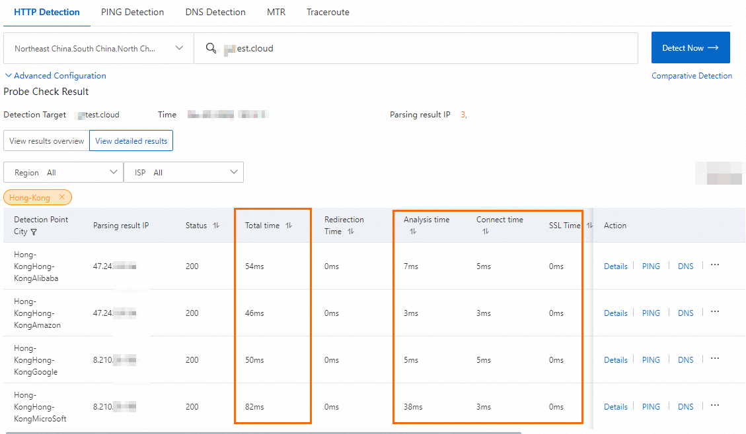
Task: Sort by the Analysis time column
Action: tap(413, 232)
